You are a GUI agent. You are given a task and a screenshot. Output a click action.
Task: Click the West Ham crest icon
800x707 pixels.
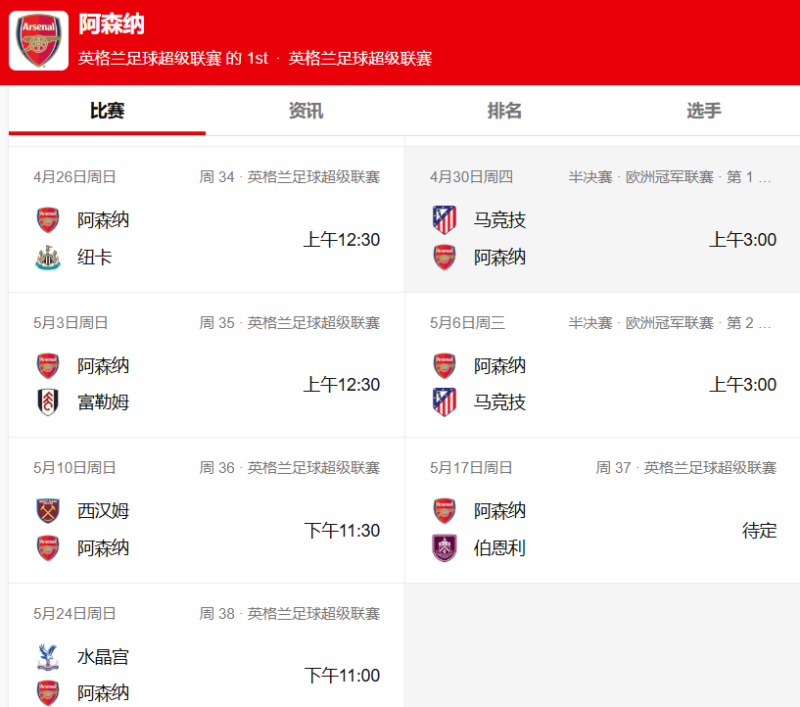point(47,511)
